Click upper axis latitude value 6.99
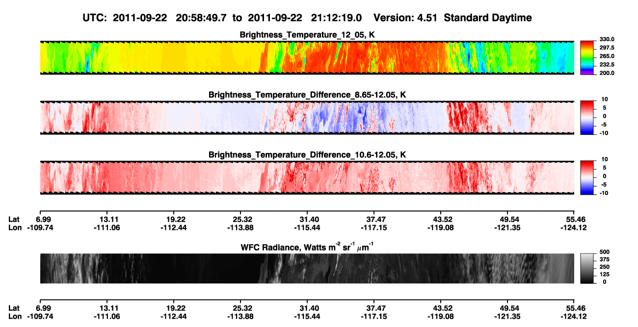 [x=44, y=219]
